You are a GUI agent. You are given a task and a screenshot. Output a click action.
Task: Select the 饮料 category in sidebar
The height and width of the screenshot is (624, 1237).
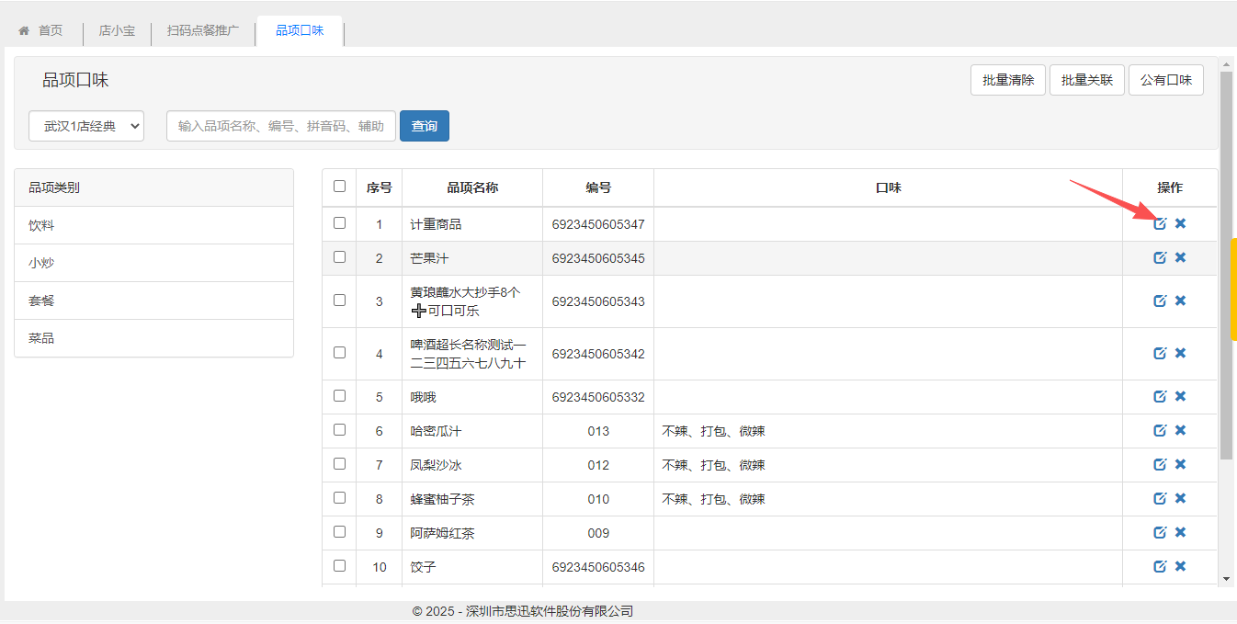(x=41, y=225)
